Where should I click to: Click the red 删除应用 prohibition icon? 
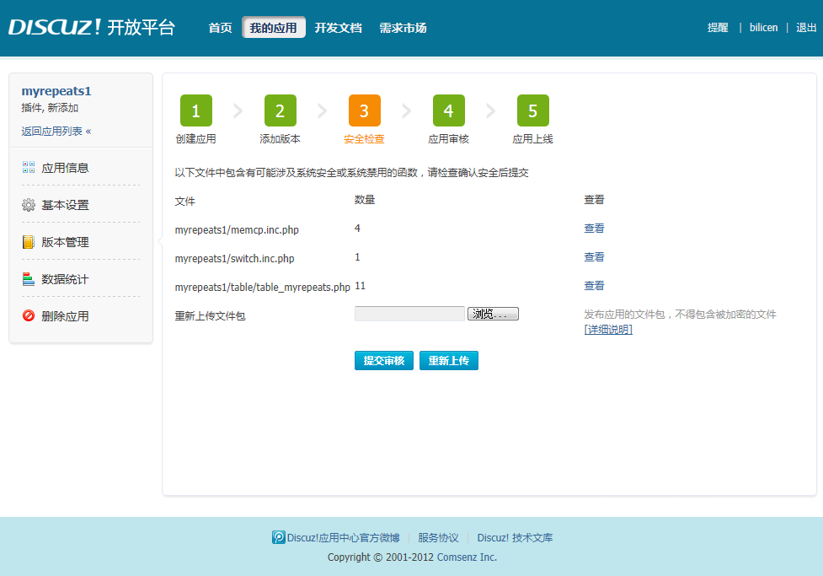pyautogui.click(x=29, y=316)
